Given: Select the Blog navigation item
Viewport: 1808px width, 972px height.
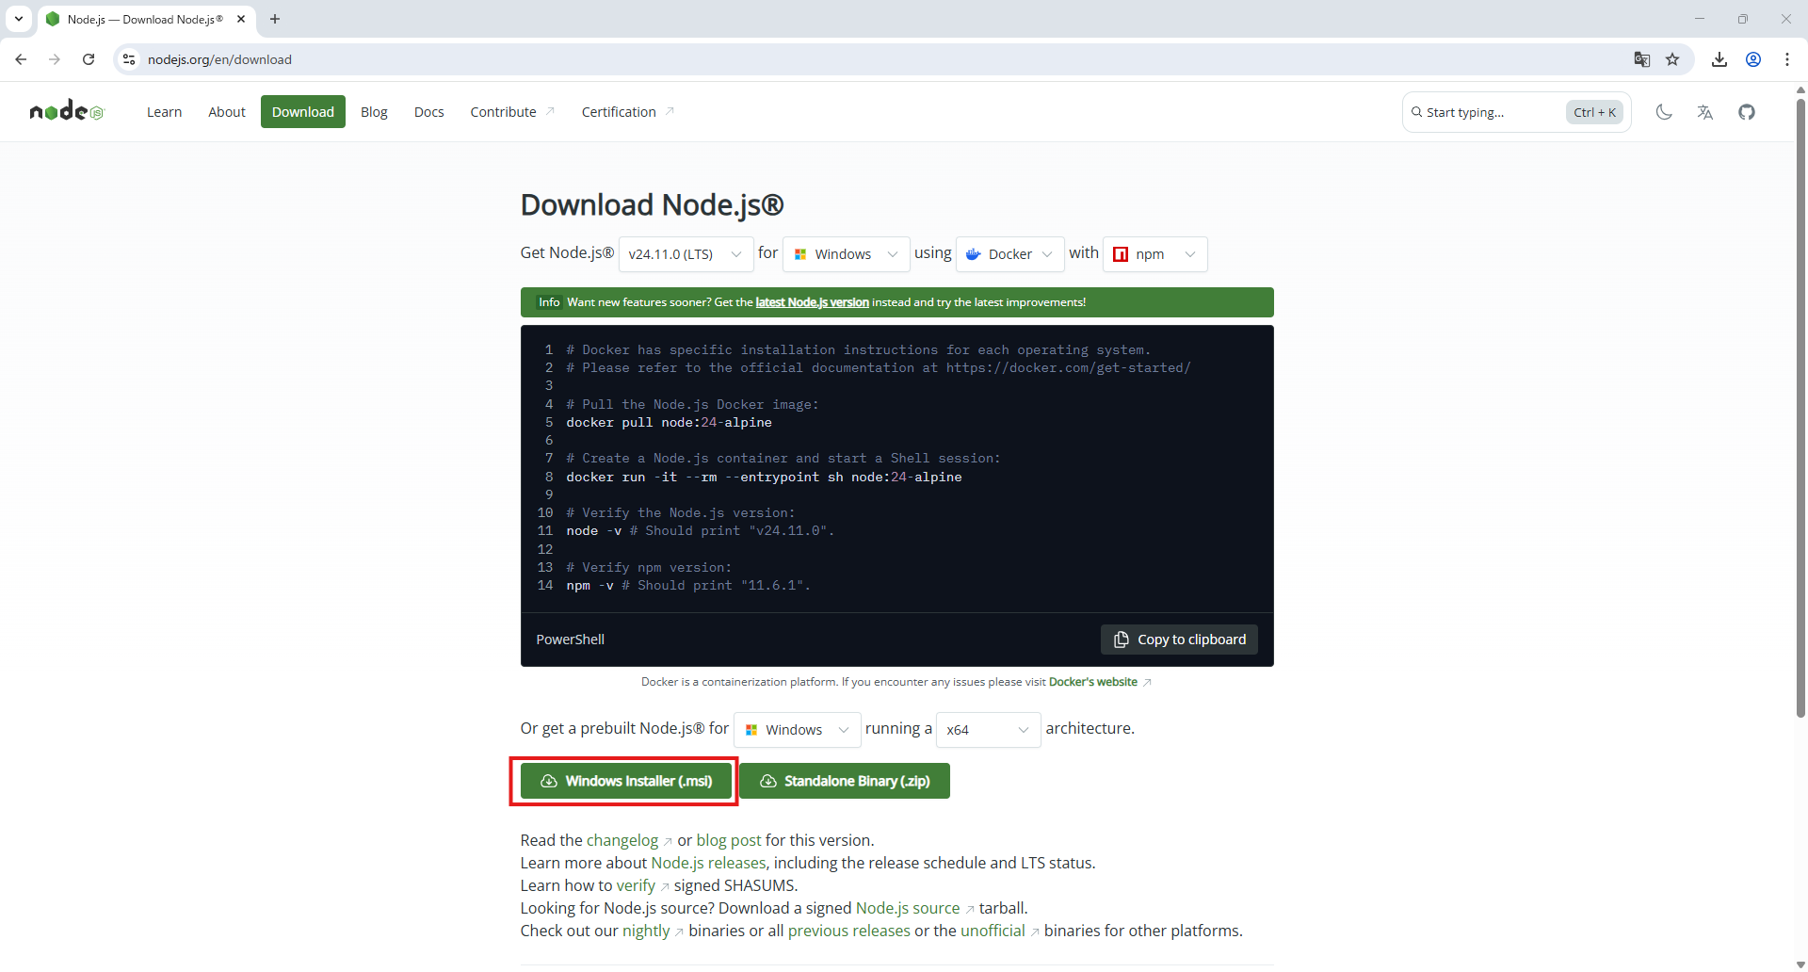Looking at the screenshot, I should click(374, 111).
